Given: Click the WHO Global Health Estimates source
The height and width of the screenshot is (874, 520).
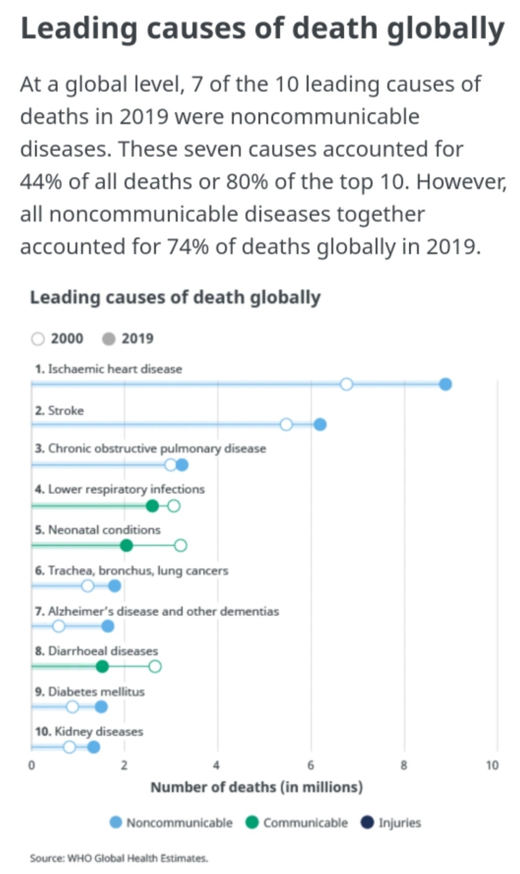Looking at the screenshot, I should coord(119,858).
